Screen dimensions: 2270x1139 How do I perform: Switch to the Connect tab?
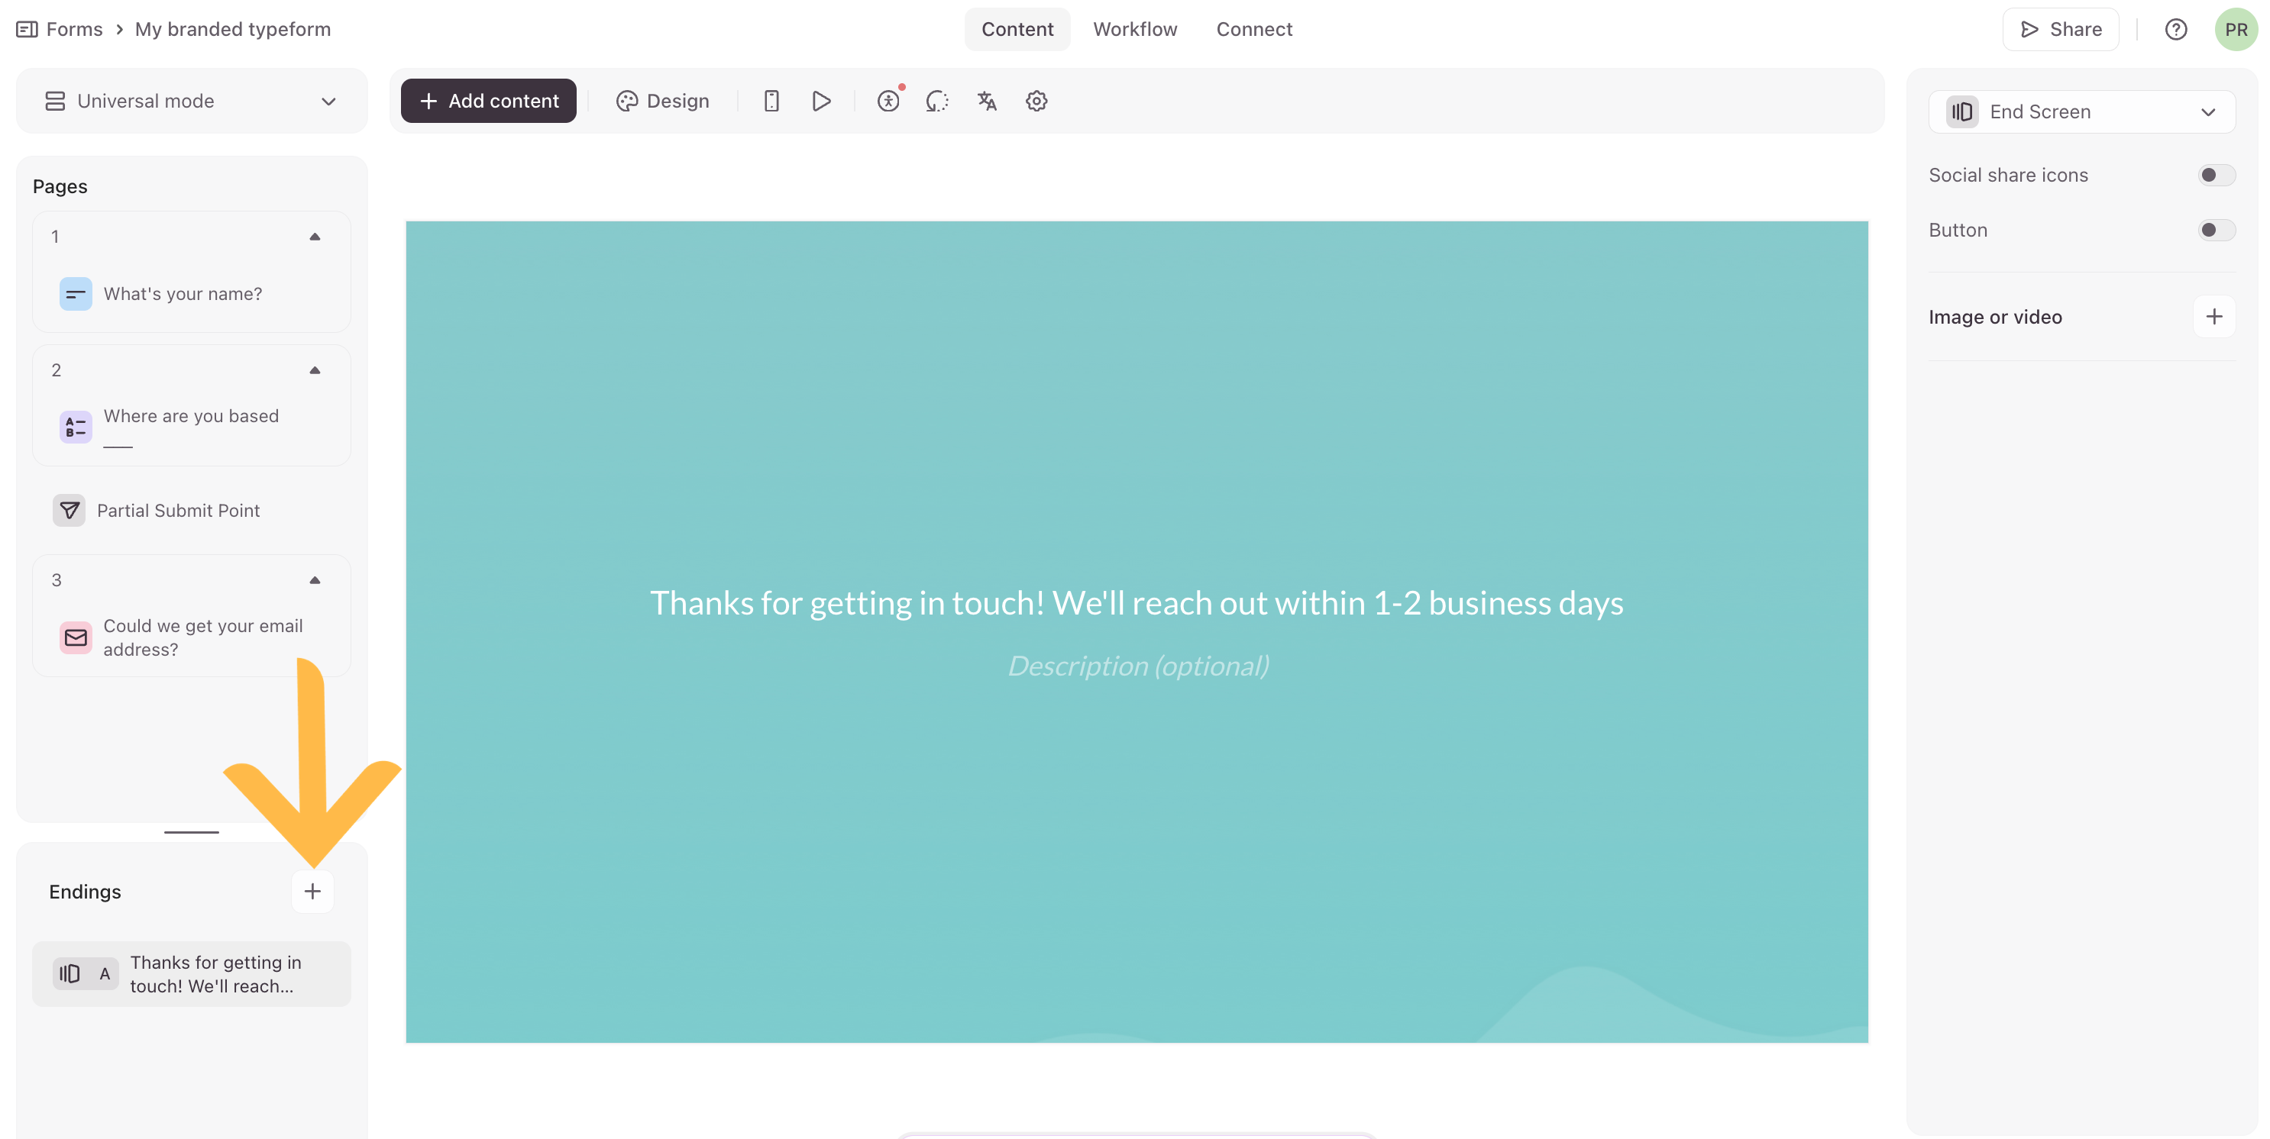[1254, 29]
